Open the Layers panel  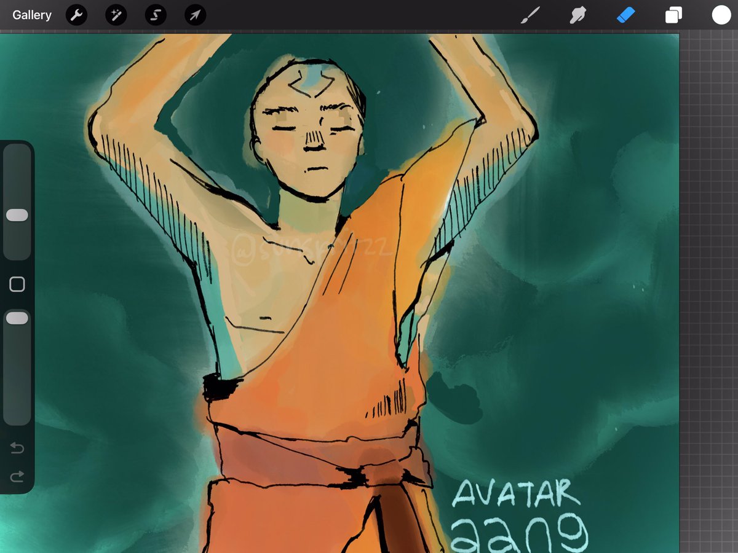click(x=673, y=15)
